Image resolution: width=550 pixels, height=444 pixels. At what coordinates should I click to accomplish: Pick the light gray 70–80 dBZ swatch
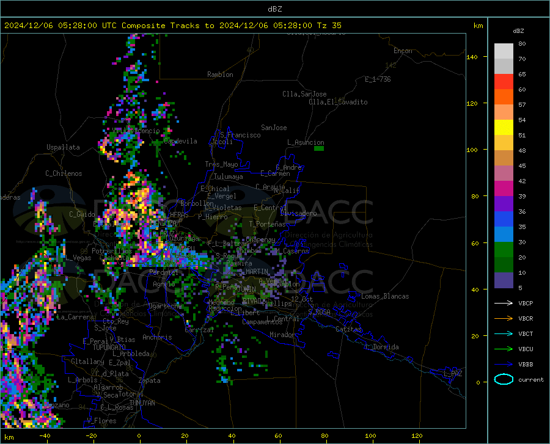click(504, 51)
